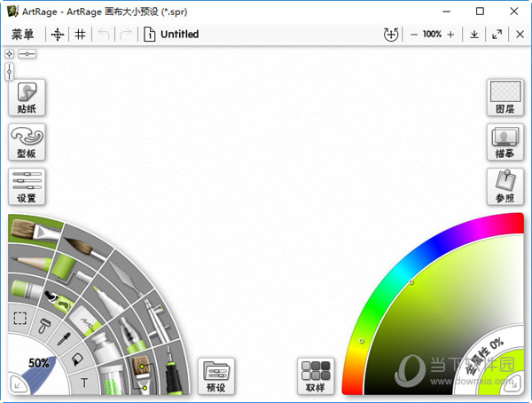Screen dimensions: 532x403
Task: Select the glitter tube tool
Action: (x=112, y=381)
